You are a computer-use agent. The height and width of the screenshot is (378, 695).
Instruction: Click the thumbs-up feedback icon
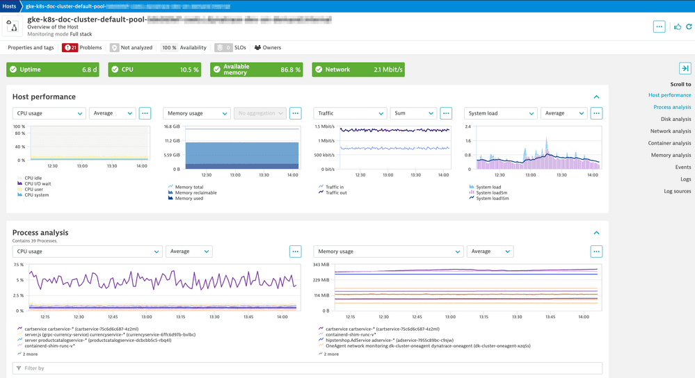point(678,27)
